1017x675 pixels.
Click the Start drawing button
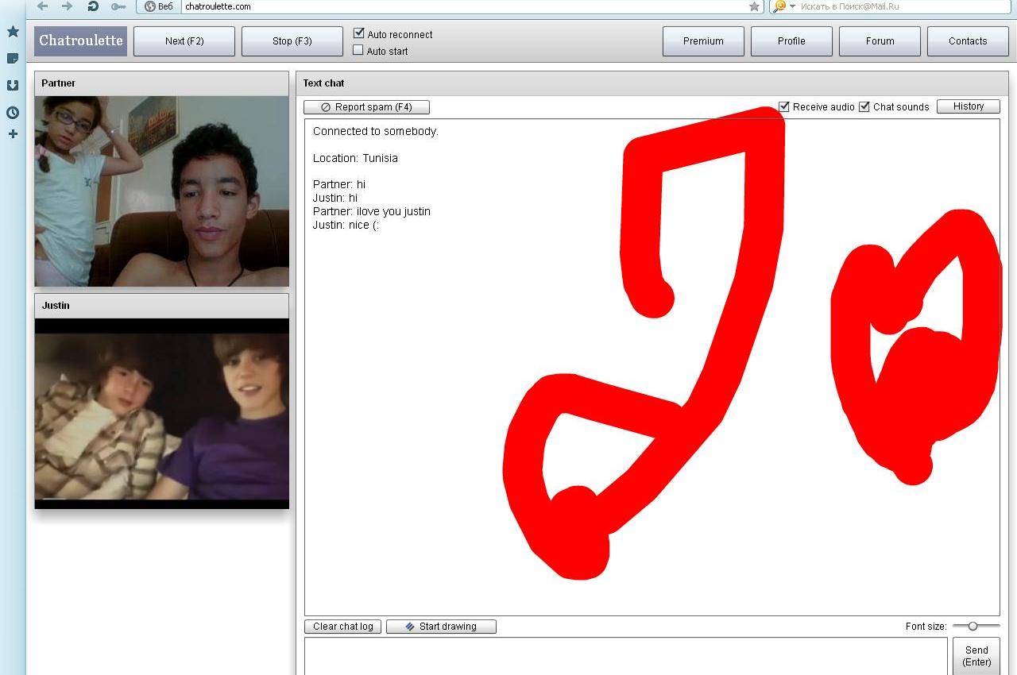point(441,627)
